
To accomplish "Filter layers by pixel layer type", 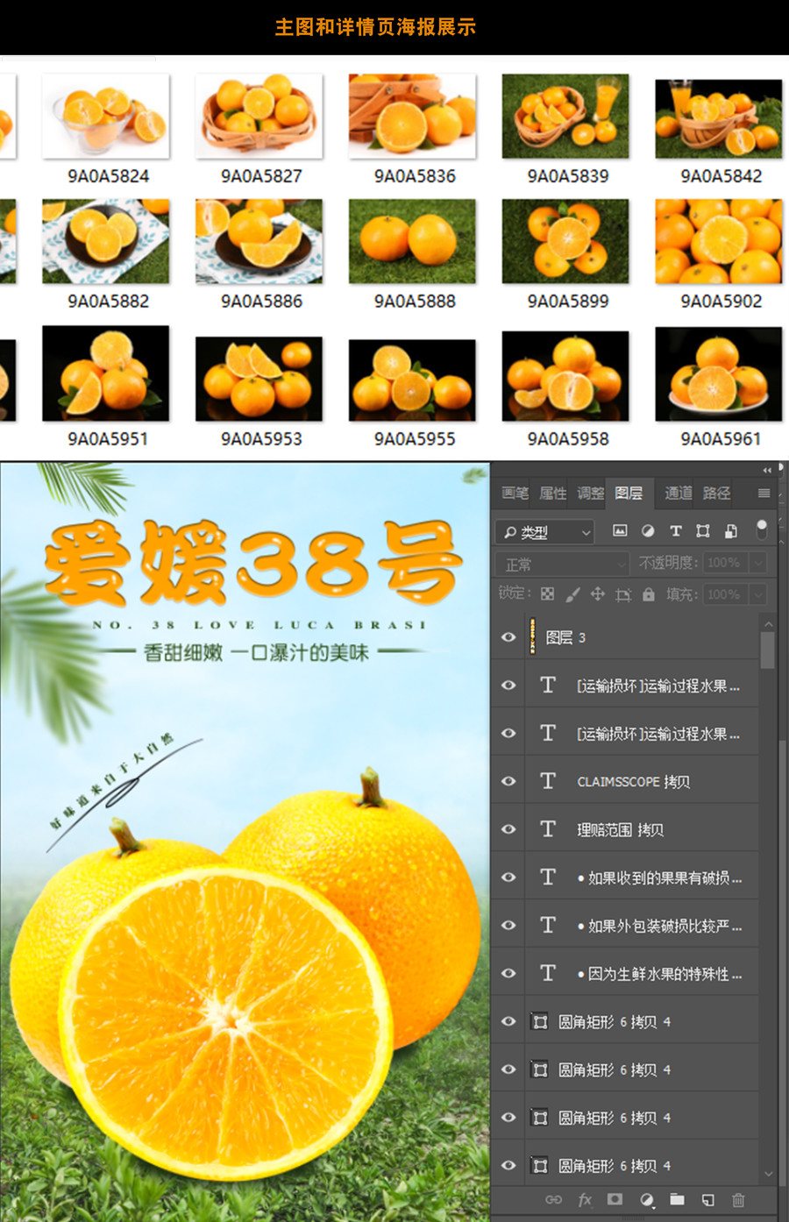I will pyautogui.click(x=620, y=531).
